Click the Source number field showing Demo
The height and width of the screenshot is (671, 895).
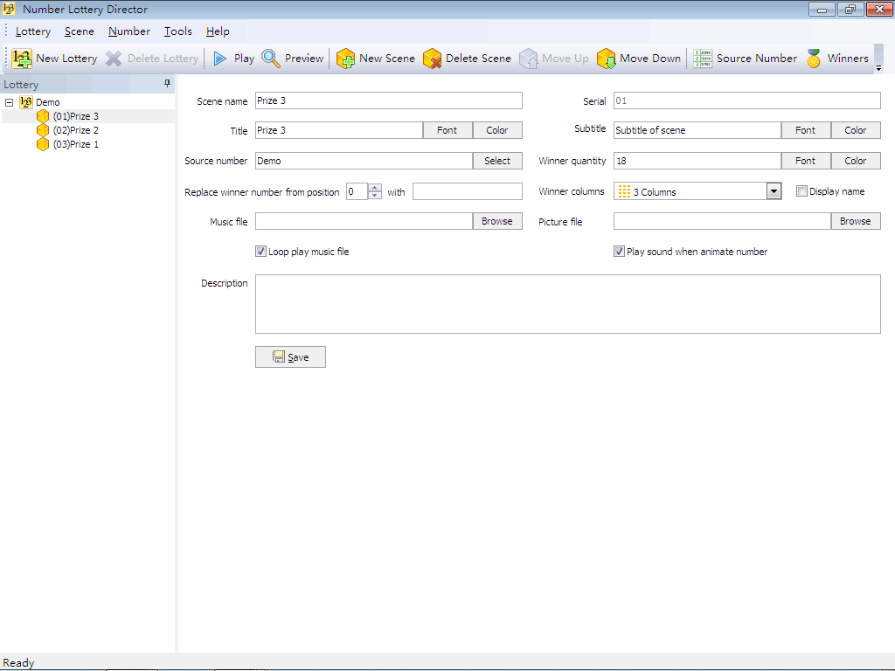pyautogui.click(x=364, y=161)
